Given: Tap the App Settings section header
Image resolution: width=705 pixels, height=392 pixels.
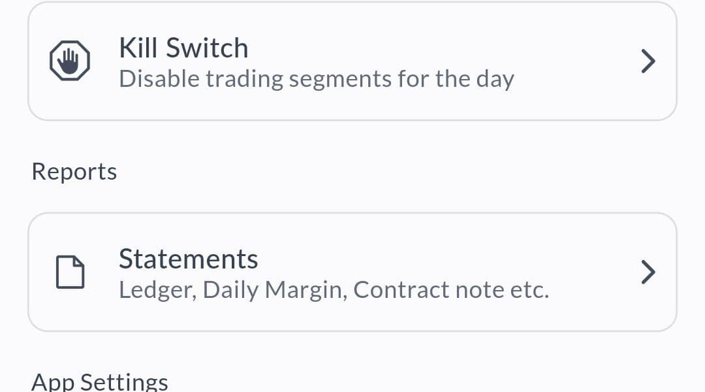Looking at the screenshot, I should coord(100,382).
